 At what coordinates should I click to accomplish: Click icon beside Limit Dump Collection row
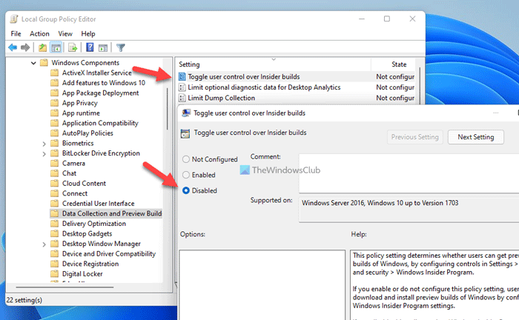[x=182, y=98]
